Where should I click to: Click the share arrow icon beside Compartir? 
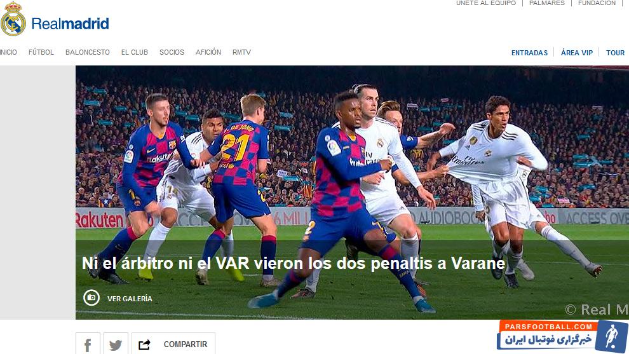pyautogui.click(x=144, y=344)
